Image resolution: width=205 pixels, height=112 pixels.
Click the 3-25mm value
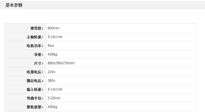coord(54,98)
